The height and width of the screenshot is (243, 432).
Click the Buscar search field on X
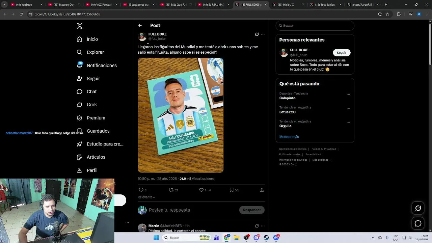pyautogui.click(x=315, y=26)
